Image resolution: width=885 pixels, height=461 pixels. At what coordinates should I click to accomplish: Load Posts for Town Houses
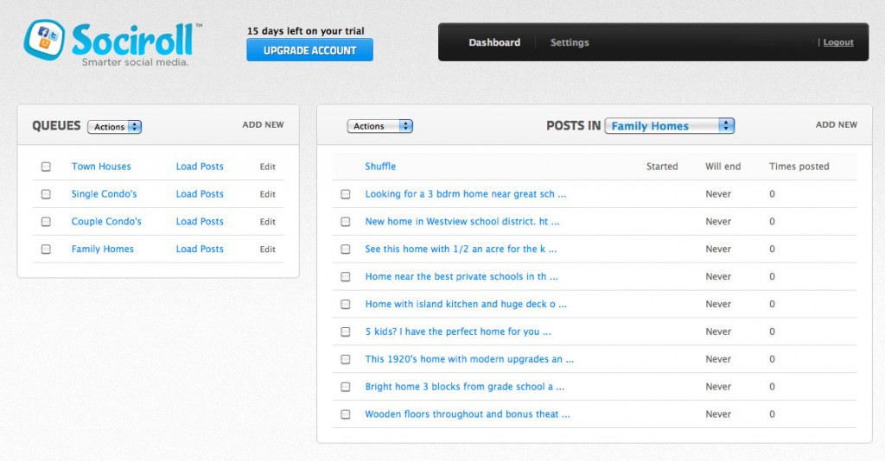tap(200, 167)
